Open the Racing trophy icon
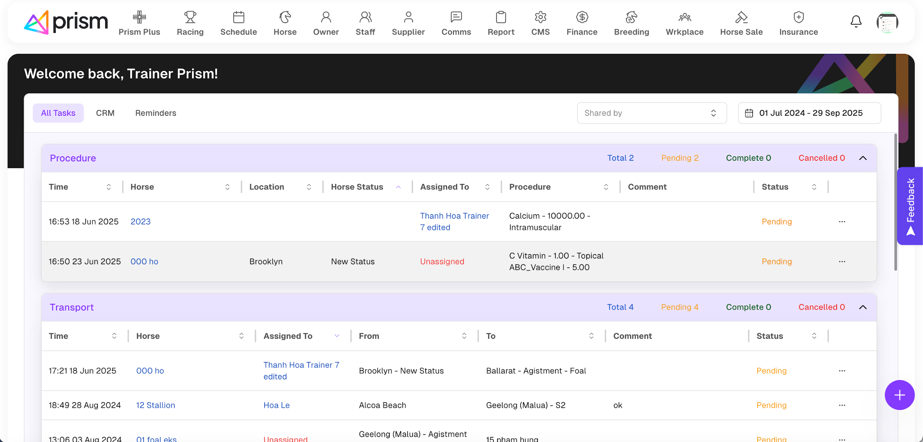 [190, 17]
